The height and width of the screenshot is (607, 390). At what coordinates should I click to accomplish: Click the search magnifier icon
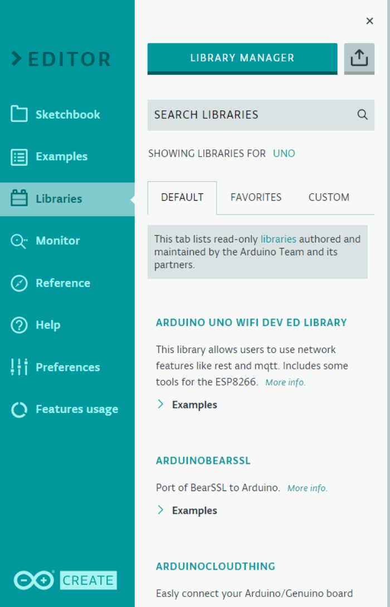coord(362,115)
